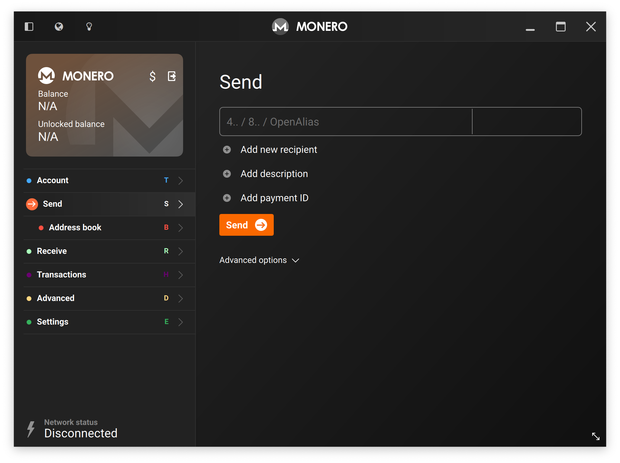The width and height of the screenshot is (620, 463).
Task: Click the blue dot beside Account
Action: (x=29, y=181)
